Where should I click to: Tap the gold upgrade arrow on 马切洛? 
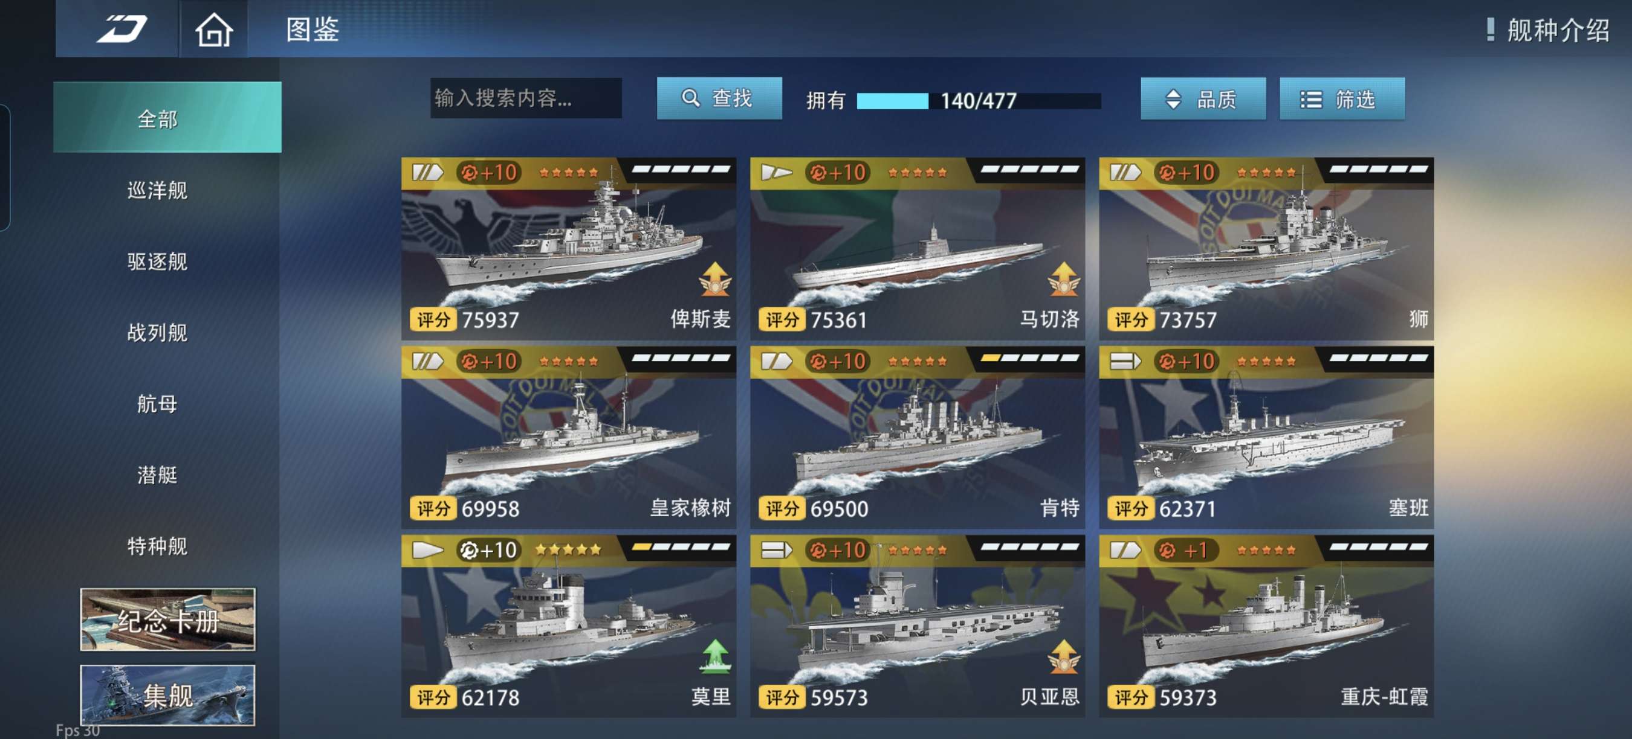(x=1064, y=279)
